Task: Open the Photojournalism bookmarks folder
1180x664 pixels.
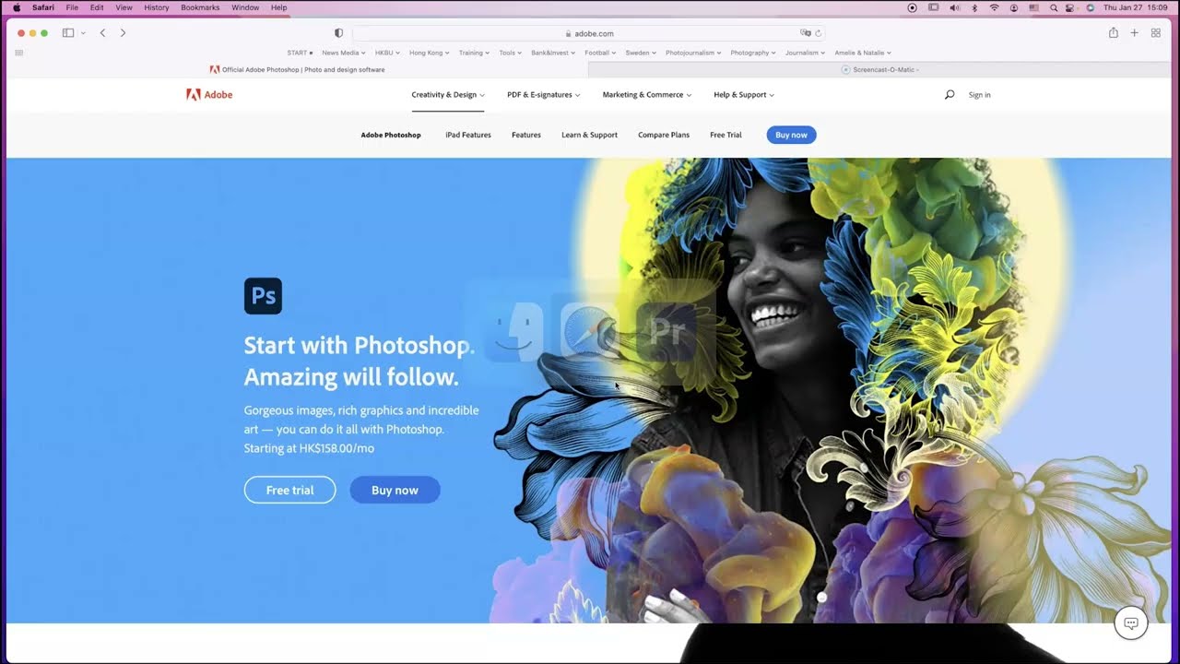Action: click(x=693, y=53)
